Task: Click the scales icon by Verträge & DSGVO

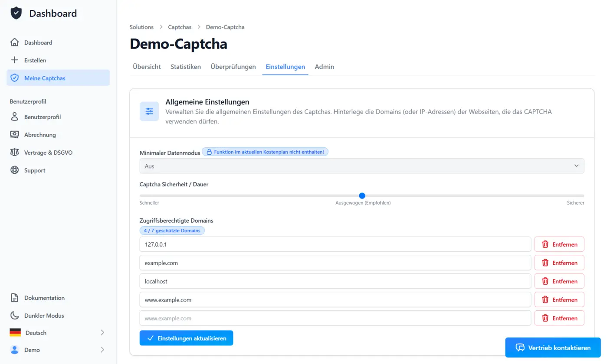Action: (15, 153)
